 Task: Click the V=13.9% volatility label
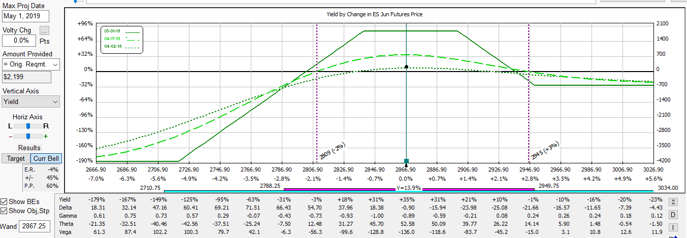(409, 188)
